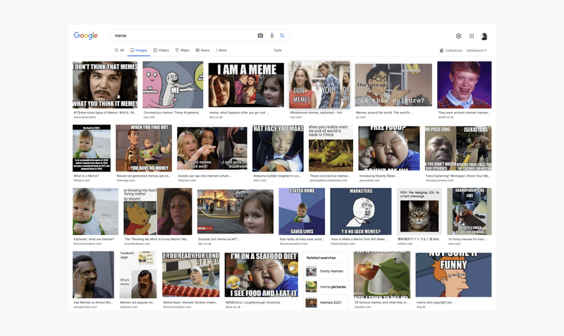The image size is (564, 336).
Task: Open 'Stayed home saved lives' thumbnail
Action: click(x=302, y=211)
